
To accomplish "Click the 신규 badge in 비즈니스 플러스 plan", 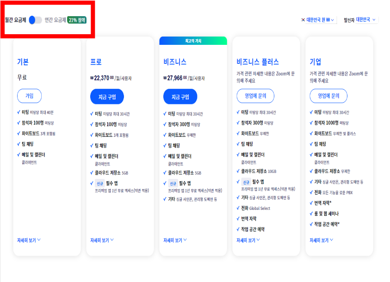I will tap(246, 182).
